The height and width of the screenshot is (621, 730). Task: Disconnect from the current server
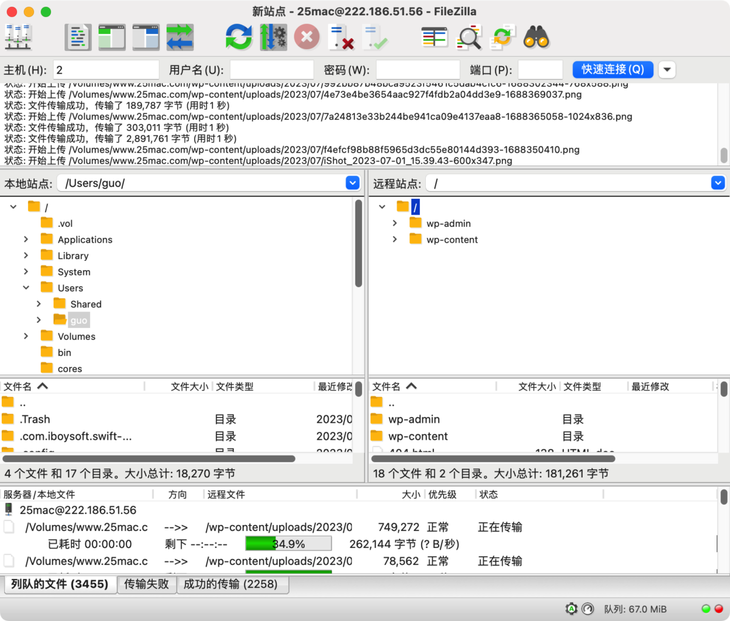(341, 38)
